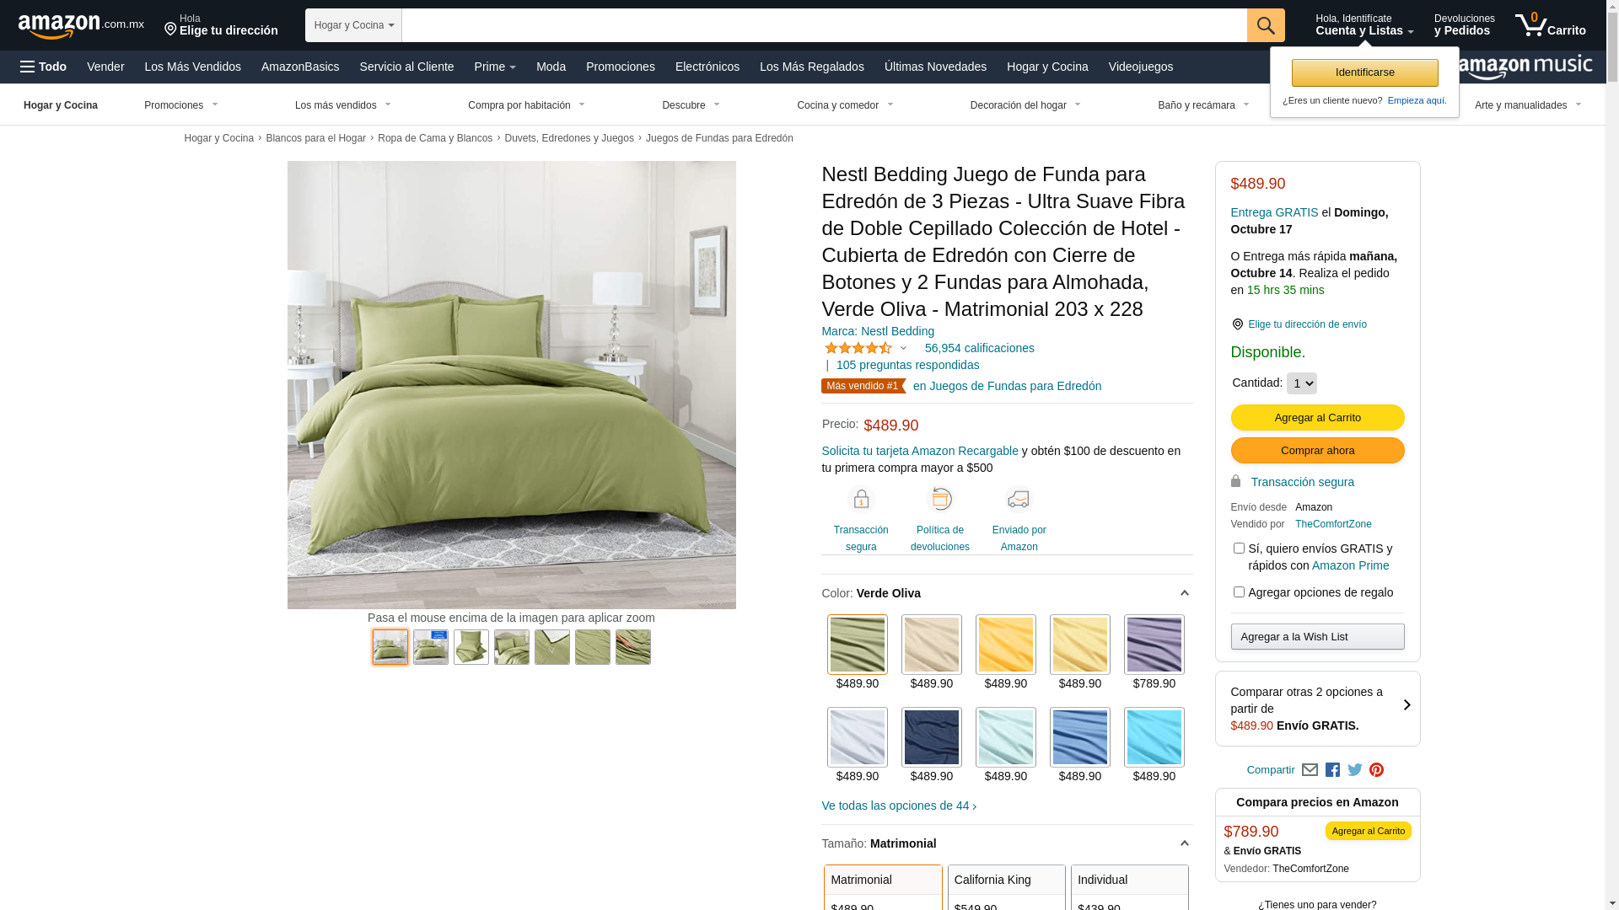Share the product via the Twitter icon
This screenshot has width=1619, height=910.
[1355, 770]
